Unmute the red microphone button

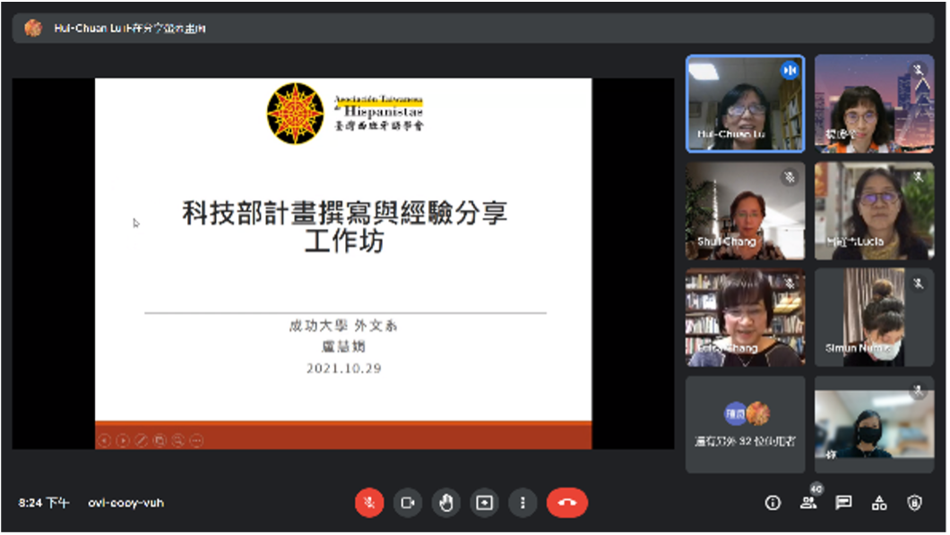(369, 503)
